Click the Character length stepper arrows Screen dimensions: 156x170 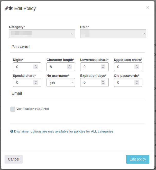(69, 67)
